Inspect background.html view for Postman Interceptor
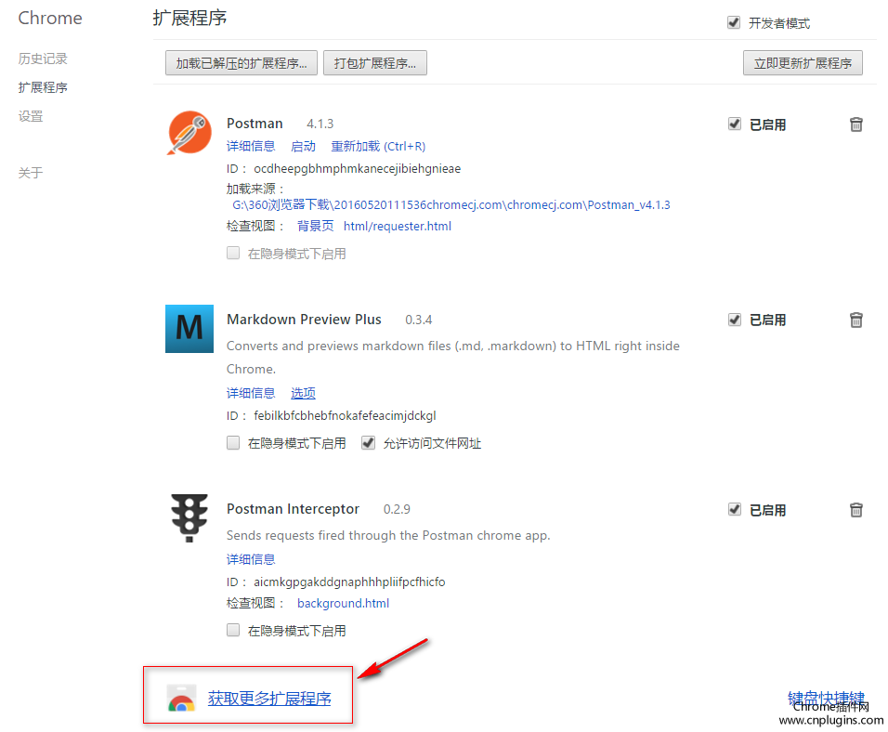This screenshot has height=732, width=888. (x=343, y=603)
